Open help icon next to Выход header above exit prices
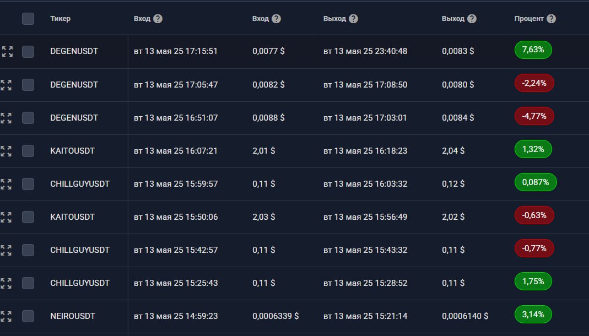 472,19
